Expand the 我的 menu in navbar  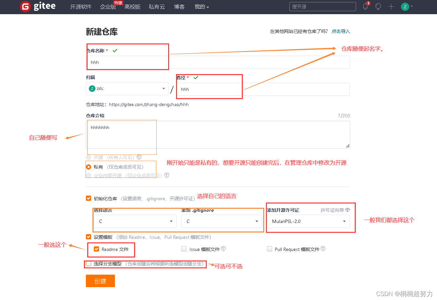[x=201, y=7]
